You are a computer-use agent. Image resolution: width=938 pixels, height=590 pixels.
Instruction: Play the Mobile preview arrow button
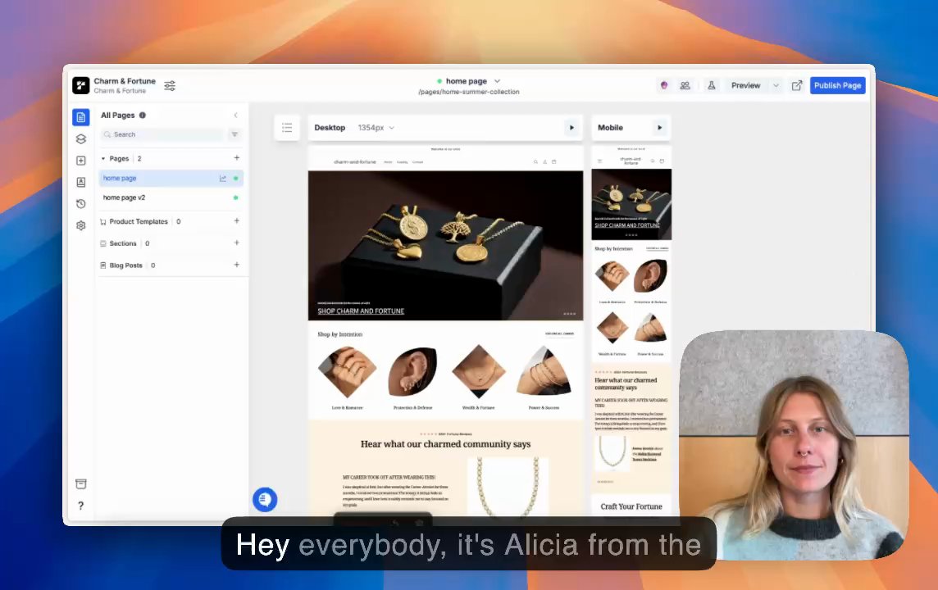(x=659, y=127)
